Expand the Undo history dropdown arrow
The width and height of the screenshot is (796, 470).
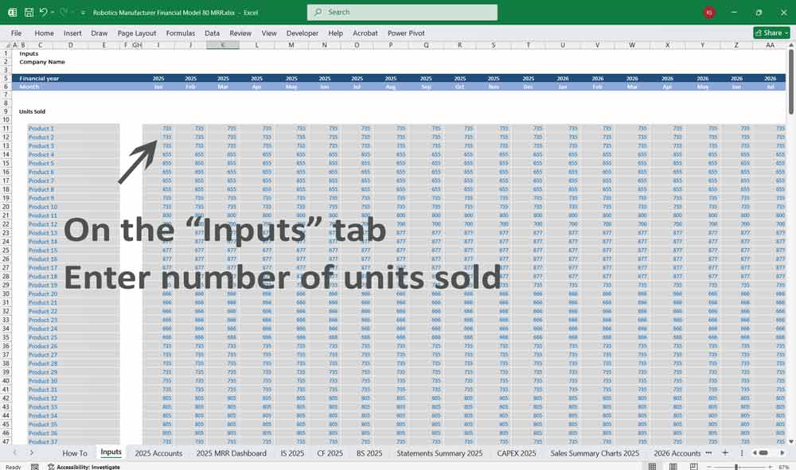point(53,13)
